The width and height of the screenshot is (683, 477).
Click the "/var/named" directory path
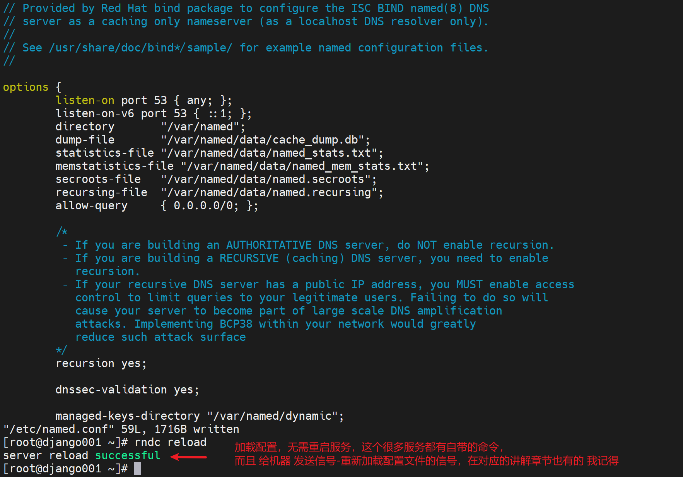203,127
